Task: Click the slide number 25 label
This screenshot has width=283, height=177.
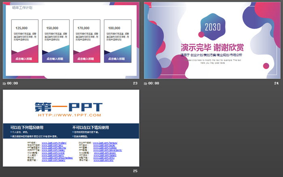Action: pos(135,171)
